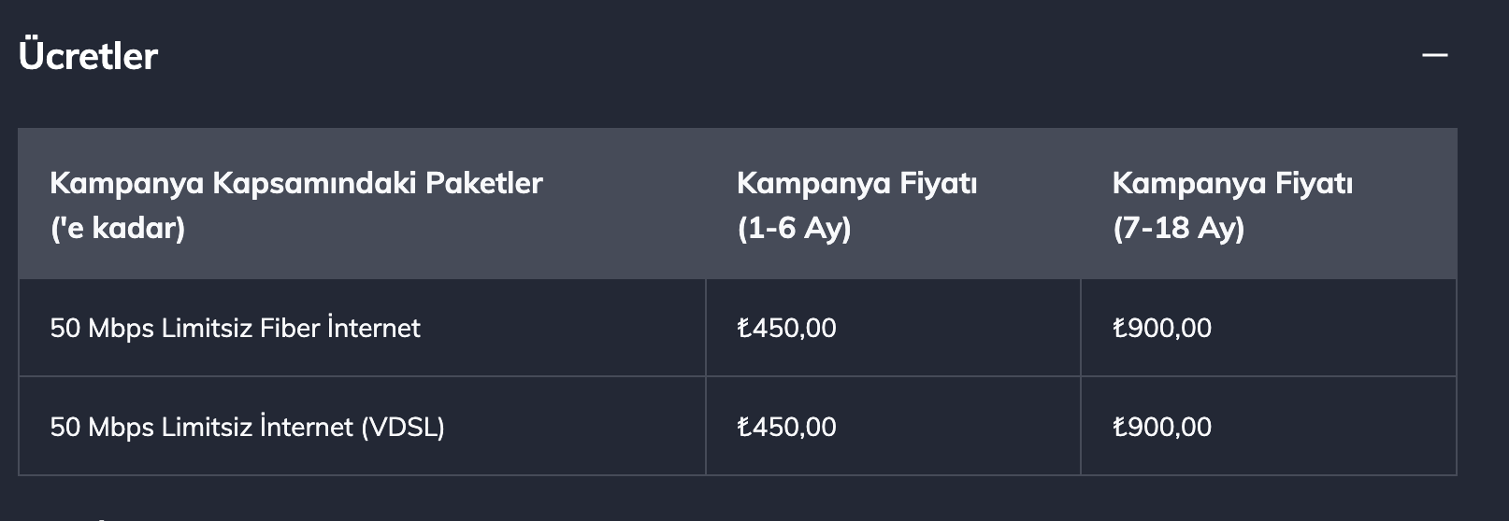Click the lira symbol in VDSL 7-18 month price
Image resolution: width=1509 pixels, height=521 pixels.
tap(1120, 427)
